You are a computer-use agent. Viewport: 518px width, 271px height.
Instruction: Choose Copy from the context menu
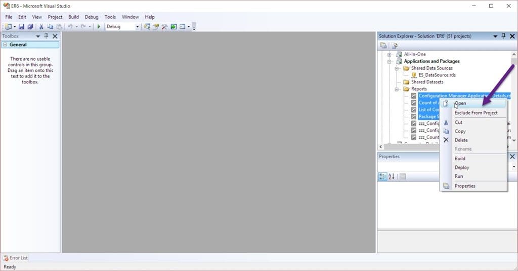(x=473, y=131)
